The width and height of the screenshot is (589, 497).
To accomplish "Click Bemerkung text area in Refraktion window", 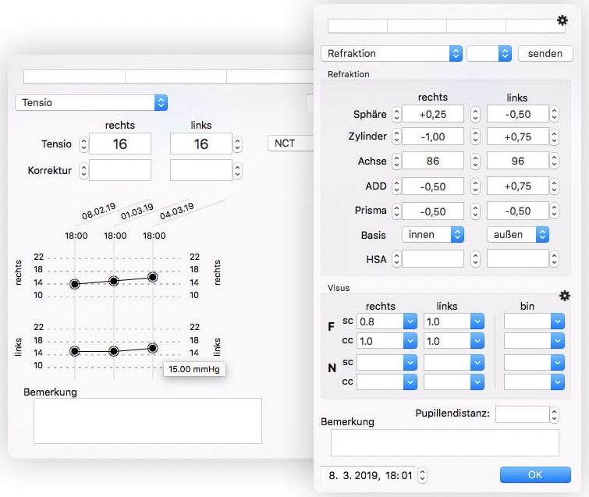I will click(445, 443).
